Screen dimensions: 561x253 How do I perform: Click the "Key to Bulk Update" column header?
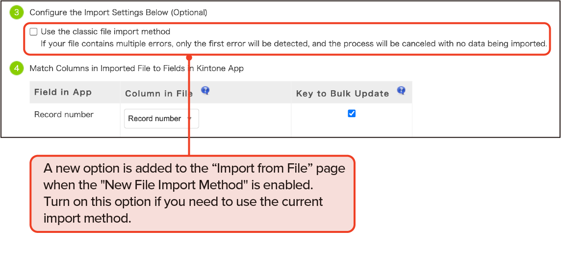pyautogui.click(x=342, y=93)
